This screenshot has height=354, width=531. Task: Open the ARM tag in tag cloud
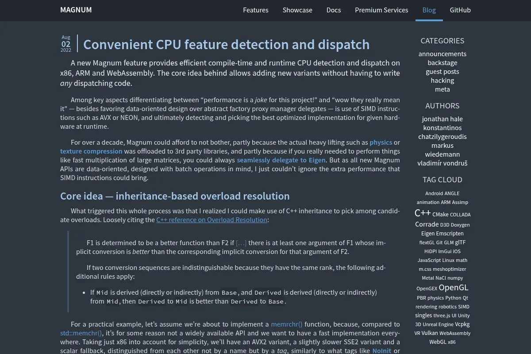pos(446,202)
